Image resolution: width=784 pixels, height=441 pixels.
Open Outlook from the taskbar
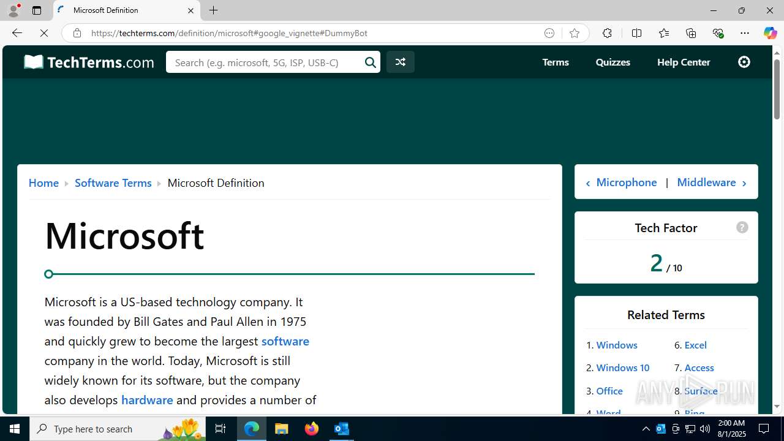[342, 429]
